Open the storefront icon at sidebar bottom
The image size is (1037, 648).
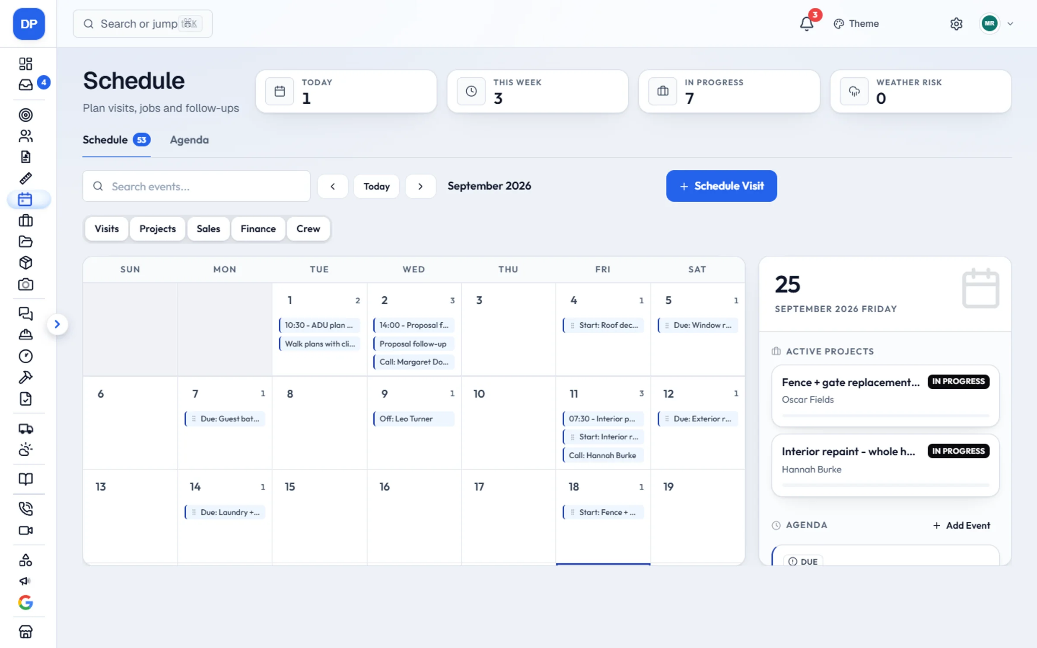(26, 632)
